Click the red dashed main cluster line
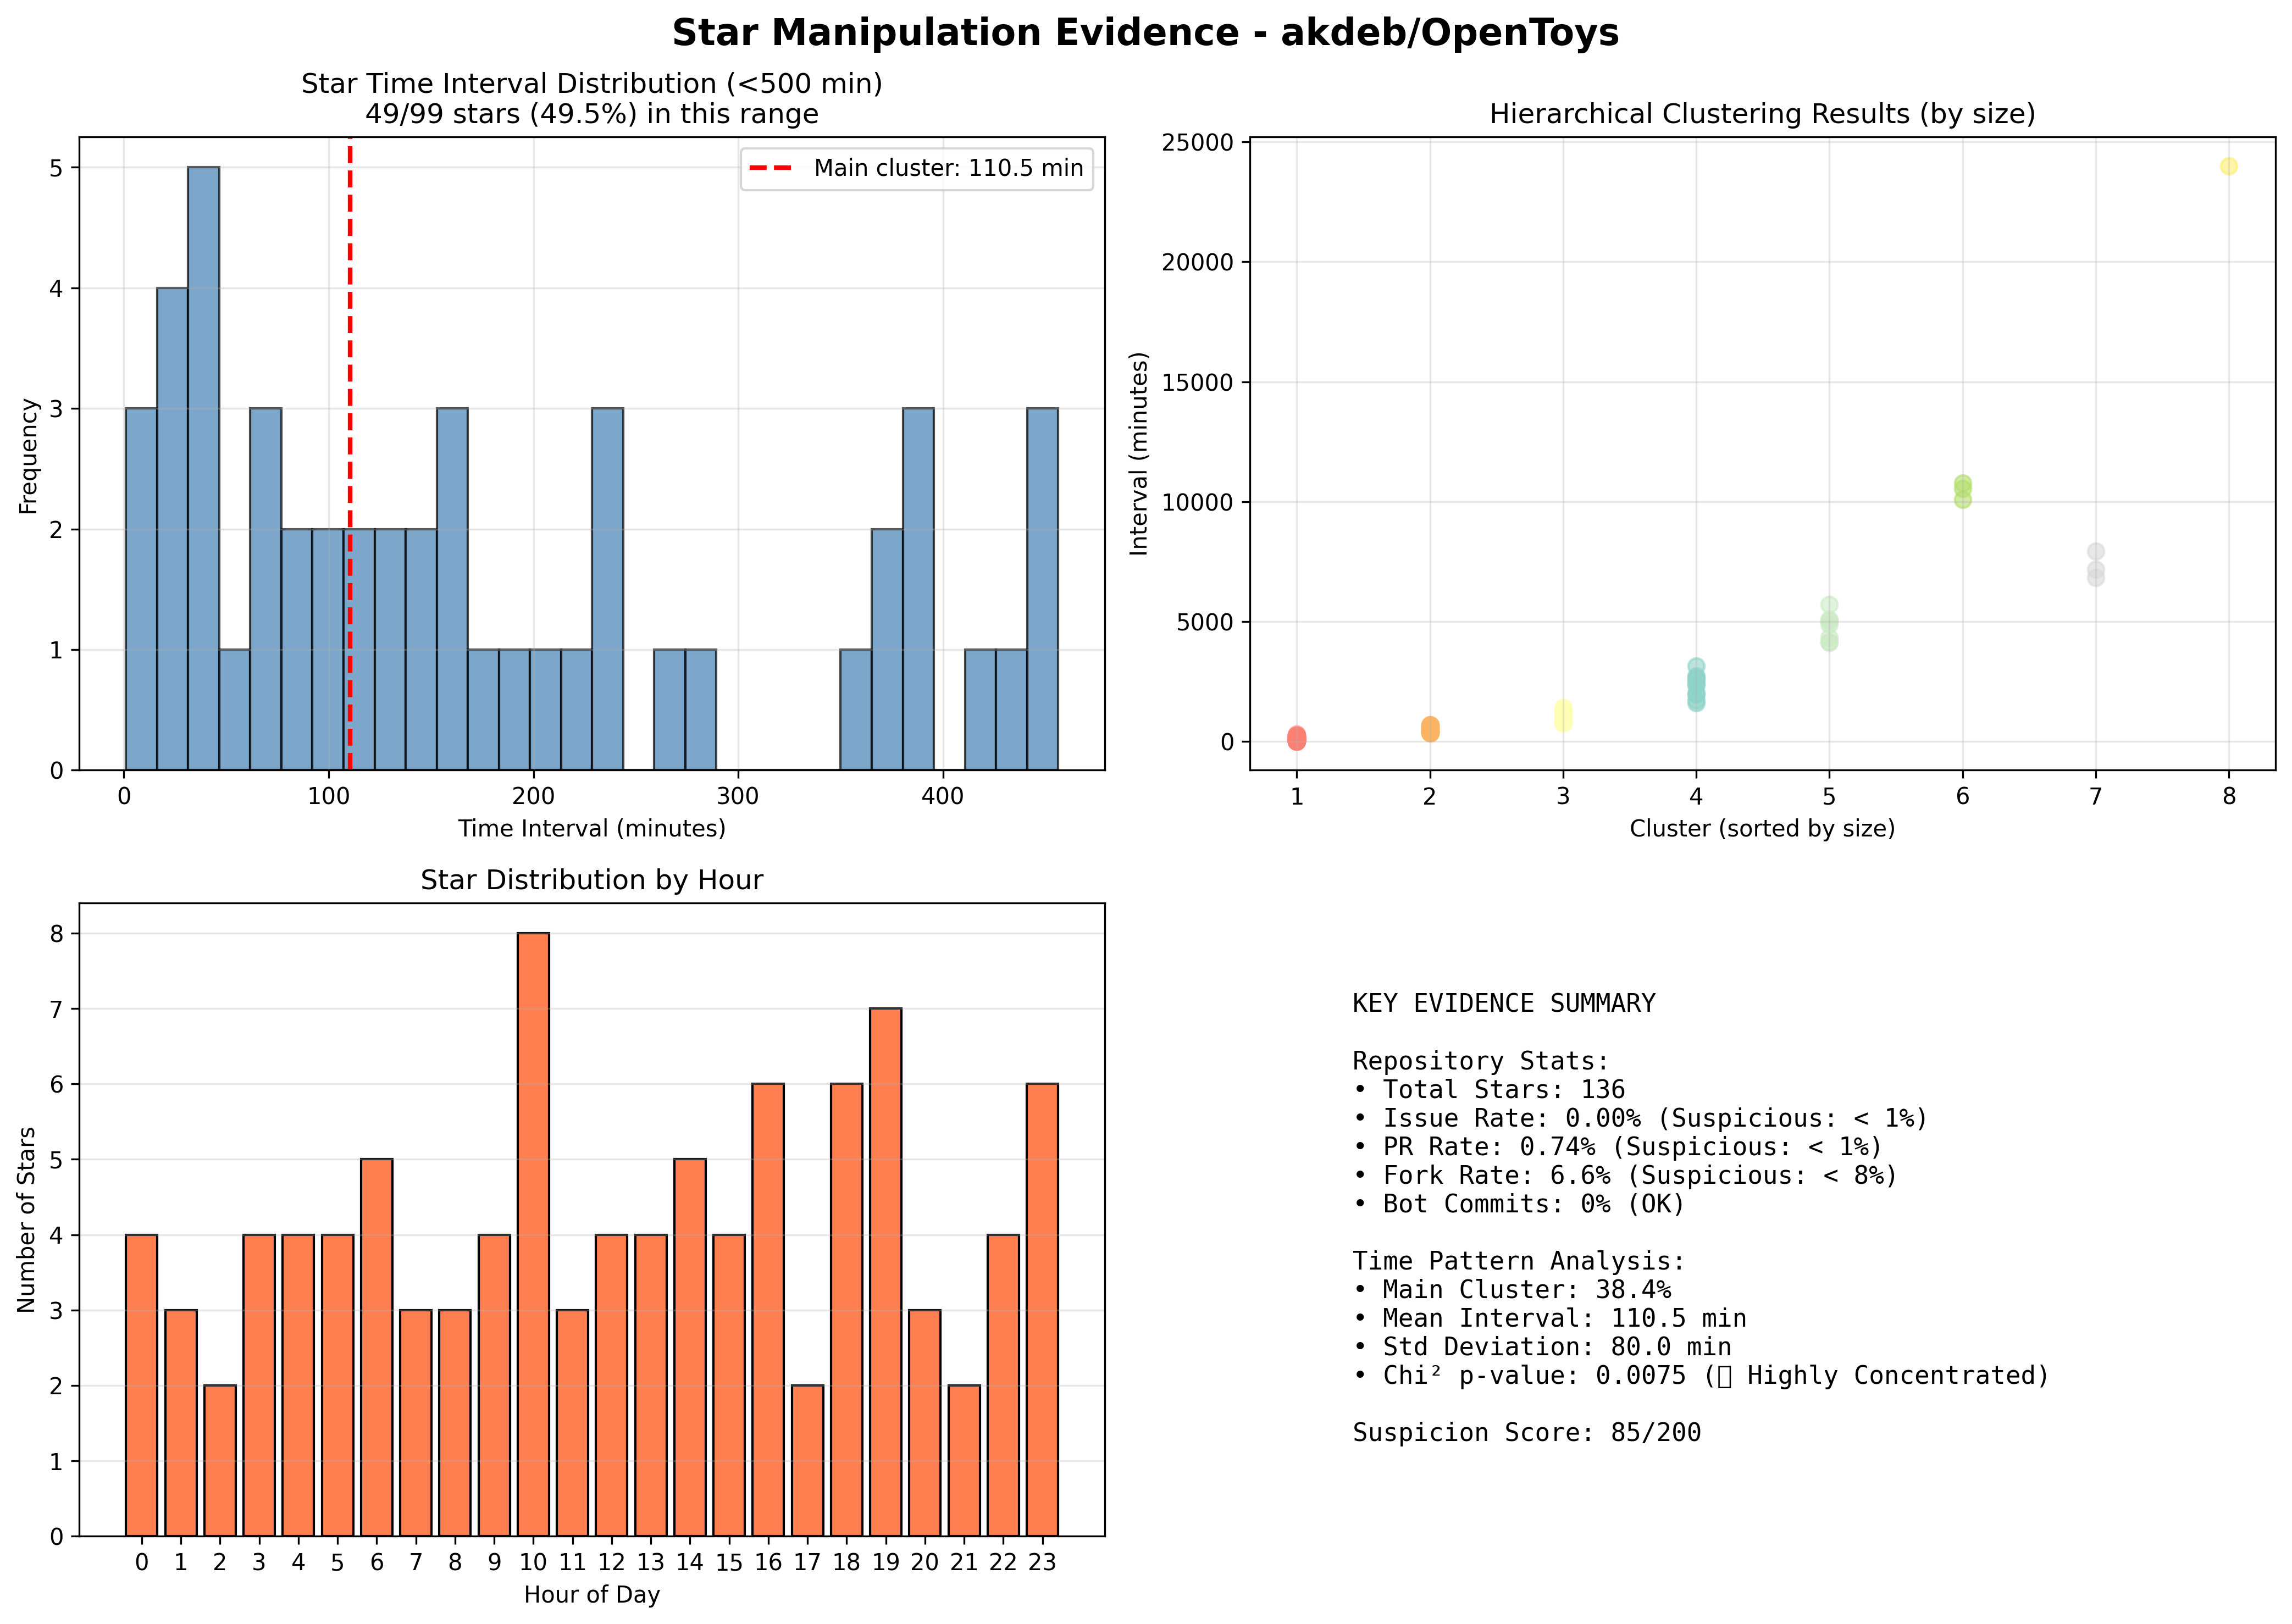Viewport: 2292px width, 1624px height. 350,454
